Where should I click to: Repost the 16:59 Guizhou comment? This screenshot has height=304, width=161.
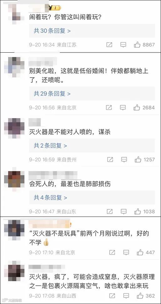[110, 160]
